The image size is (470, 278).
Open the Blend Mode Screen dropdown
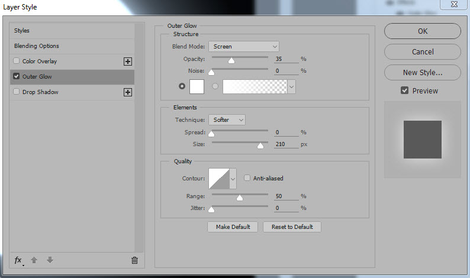[244, 47]
